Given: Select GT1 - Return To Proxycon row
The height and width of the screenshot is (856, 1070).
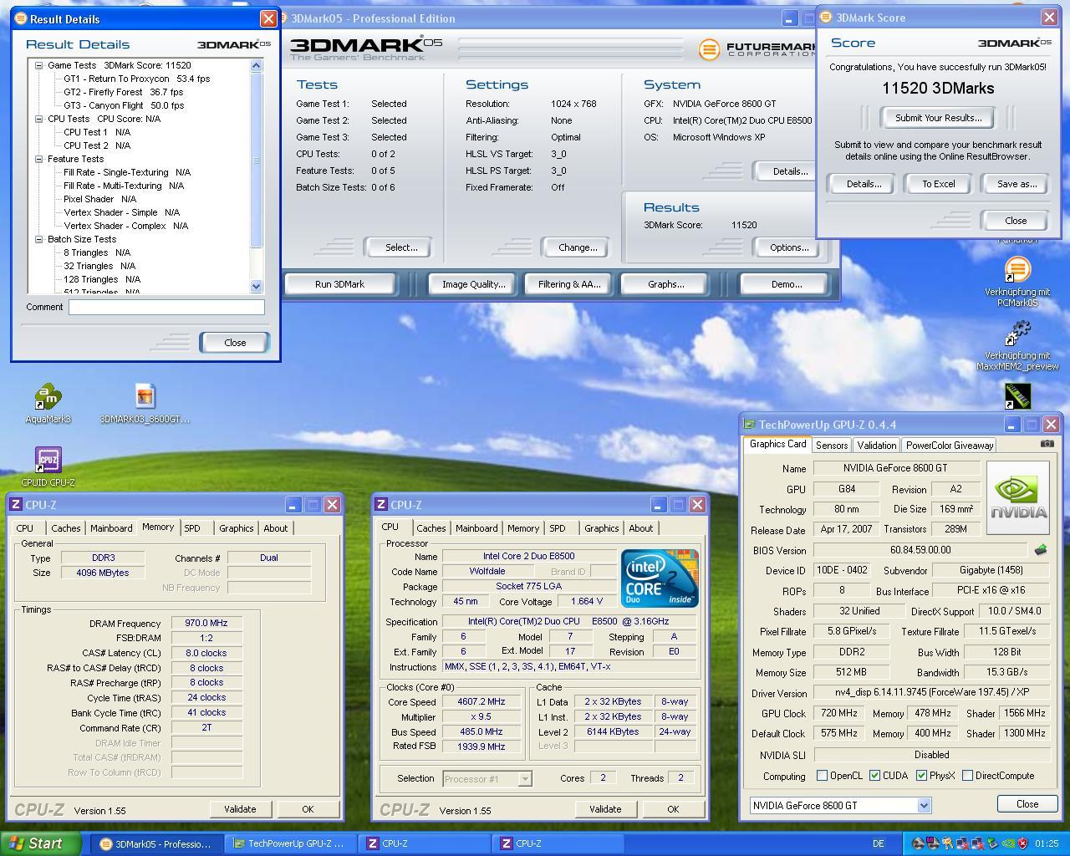Looking at the screenshot, I should pos(137,79).
